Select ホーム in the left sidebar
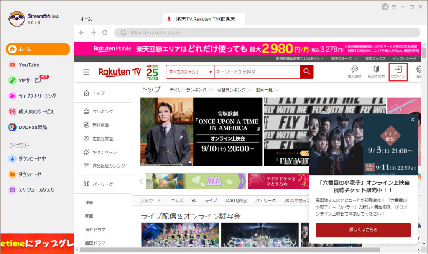 (38, 49)
